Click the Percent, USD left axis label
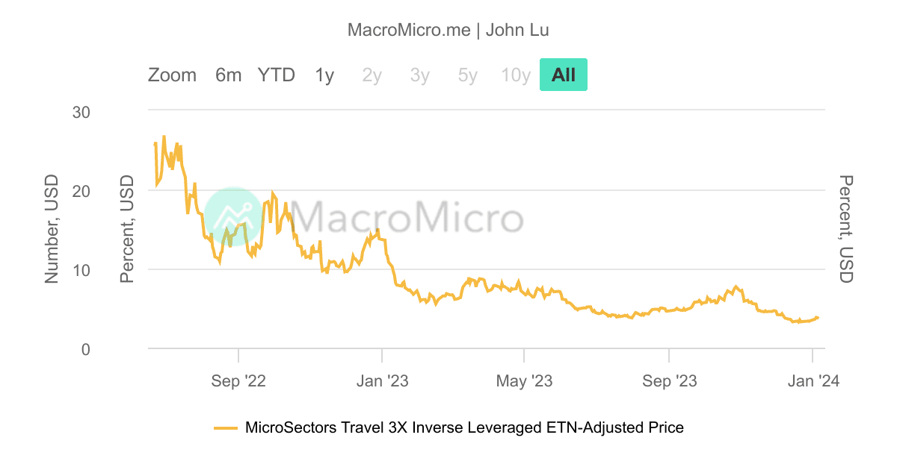The width and height of the screenshot is (897, 470). 126,228
